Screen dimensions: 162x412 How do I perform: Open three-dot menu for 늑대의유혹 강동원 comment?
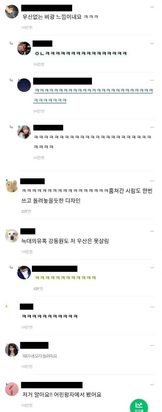pyautogui.click(x=152, y=231)
